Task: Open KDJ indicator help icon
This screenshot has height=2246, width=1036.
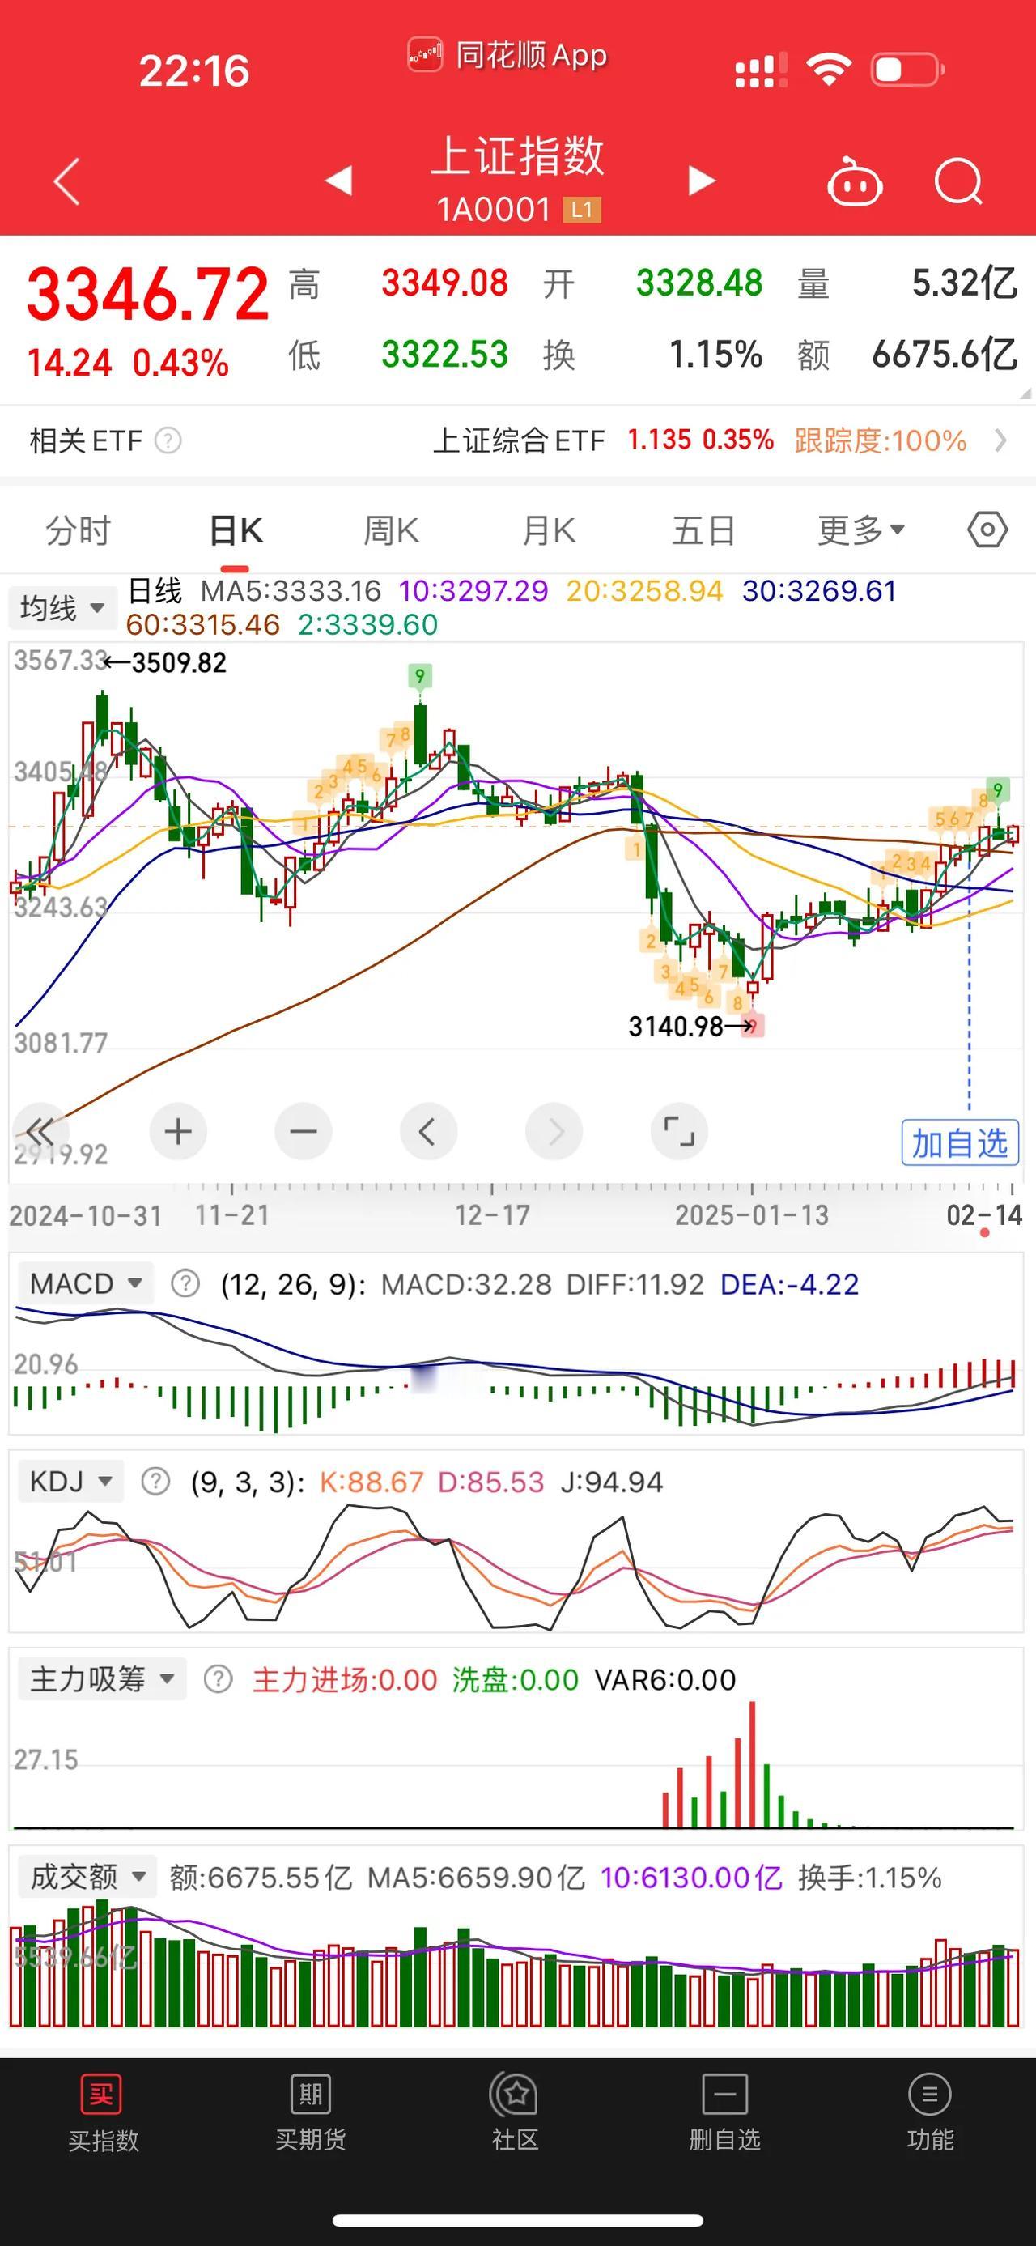Action: [155, 1482]
